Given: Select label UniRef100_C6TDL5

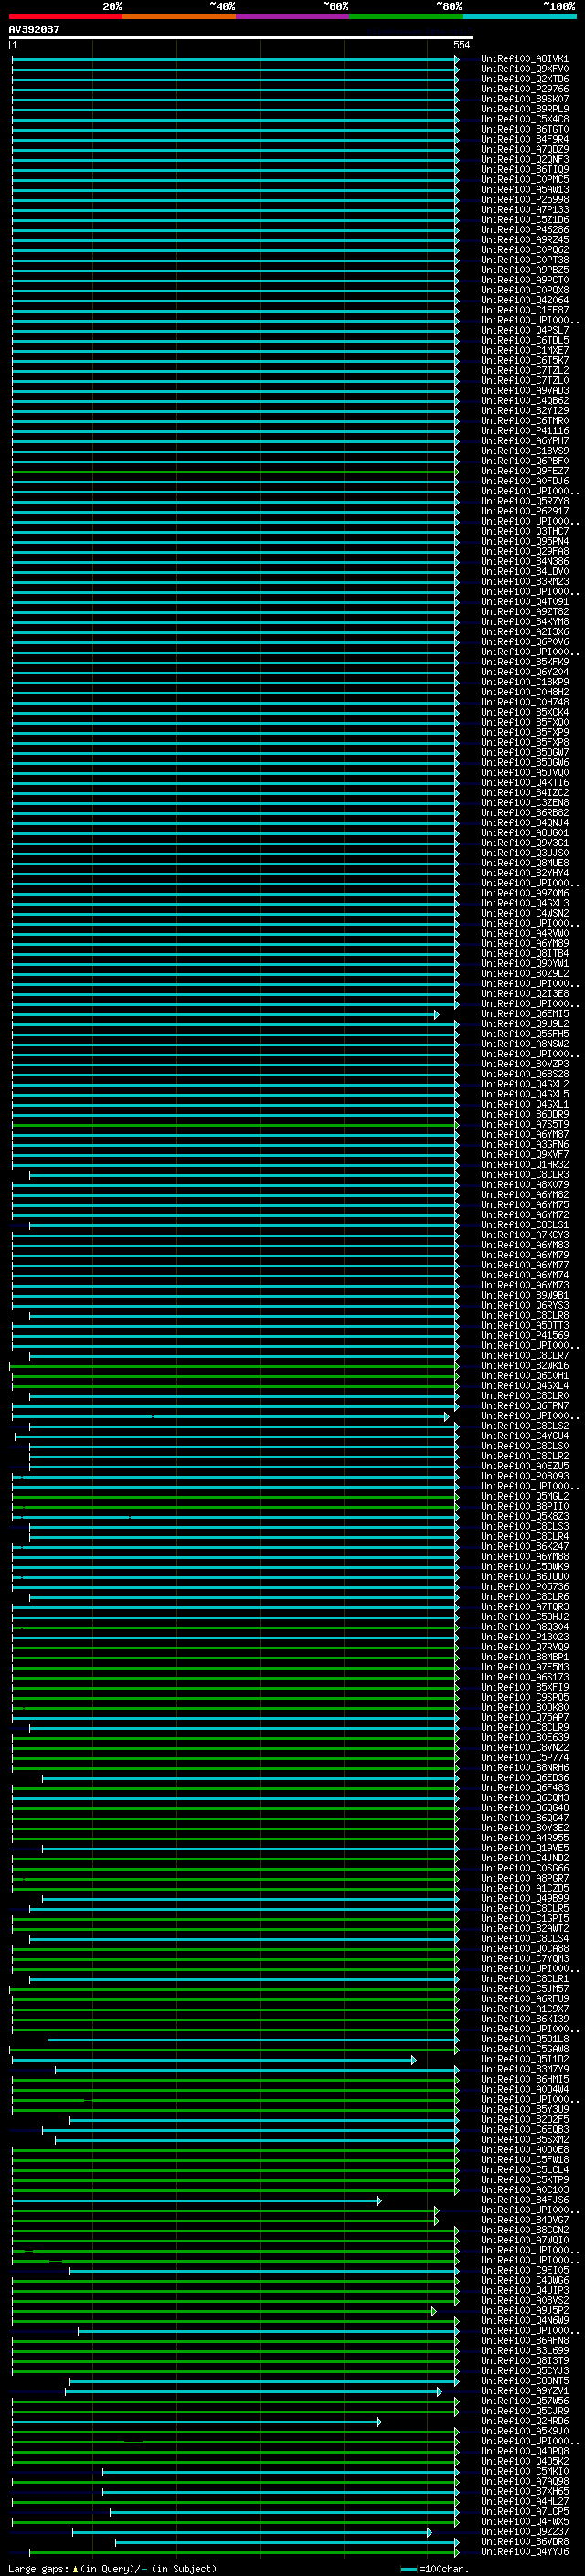Looking at the screenshot, I should point(524,340).
